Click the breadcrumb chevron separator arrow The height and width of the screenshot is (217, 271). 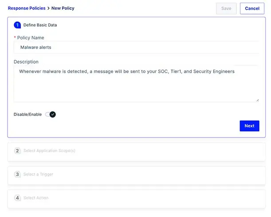tap(48, 8)
